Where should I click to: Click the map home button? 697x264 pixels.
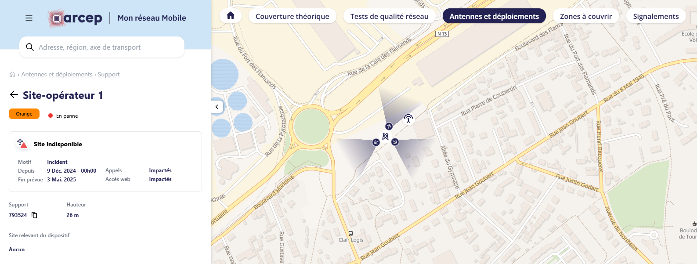point(231,16)
